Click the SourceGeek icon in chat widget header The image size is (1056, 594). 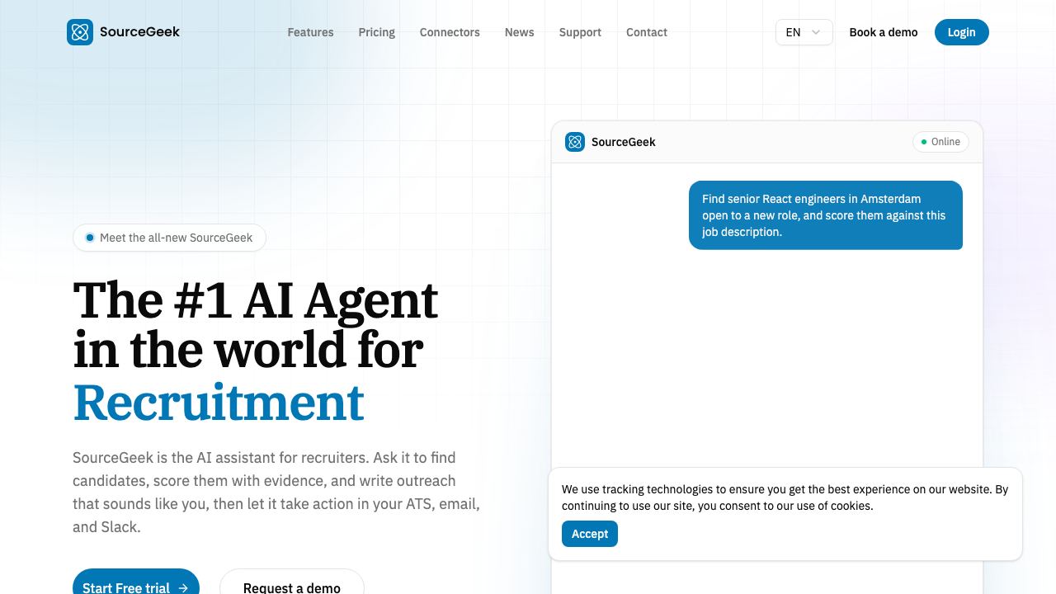point(575,142)
